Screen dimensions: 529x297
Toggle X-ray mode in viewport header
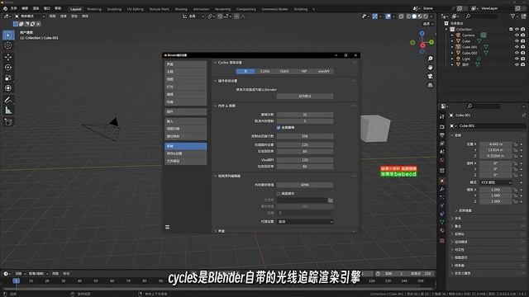[x=401, y=16]
